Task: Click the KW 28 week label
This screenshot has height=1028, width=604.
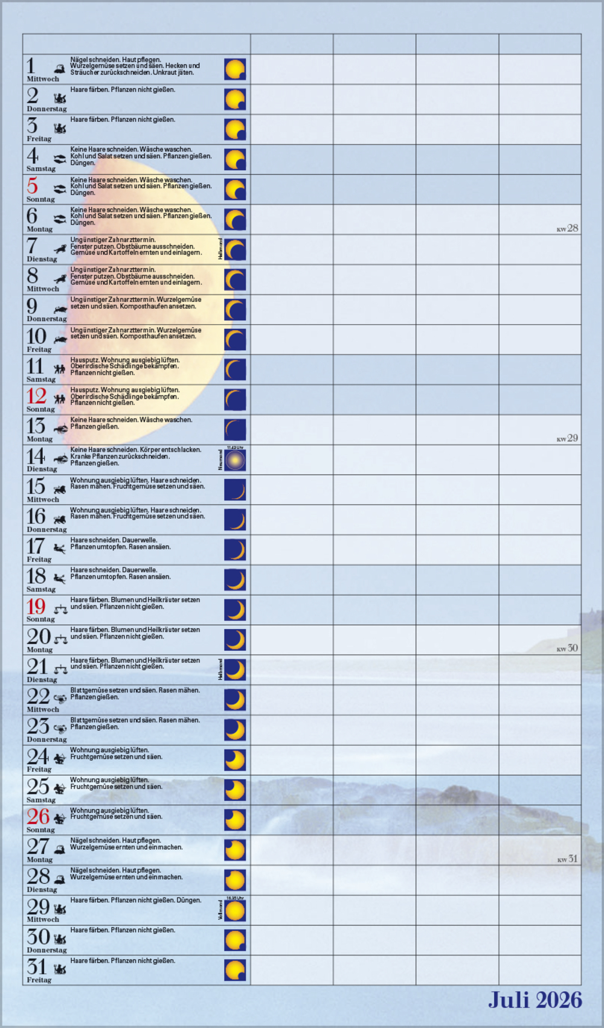Action: [x=567, y=228]
